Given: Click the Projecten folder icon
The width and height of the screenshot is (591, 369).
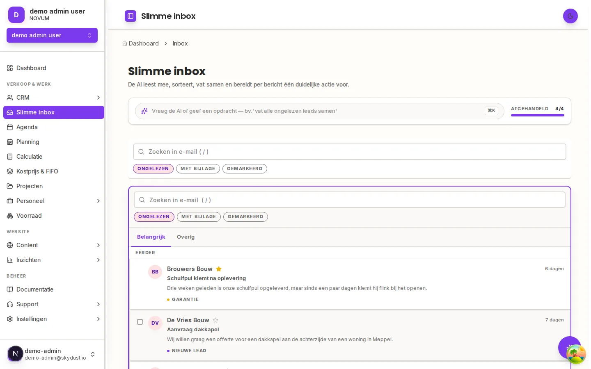Looking at the screenshot, I should pos(10,186).
